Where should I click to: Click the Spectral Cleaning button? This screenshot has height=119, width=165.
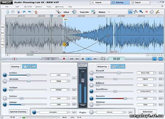click(18, 112)
